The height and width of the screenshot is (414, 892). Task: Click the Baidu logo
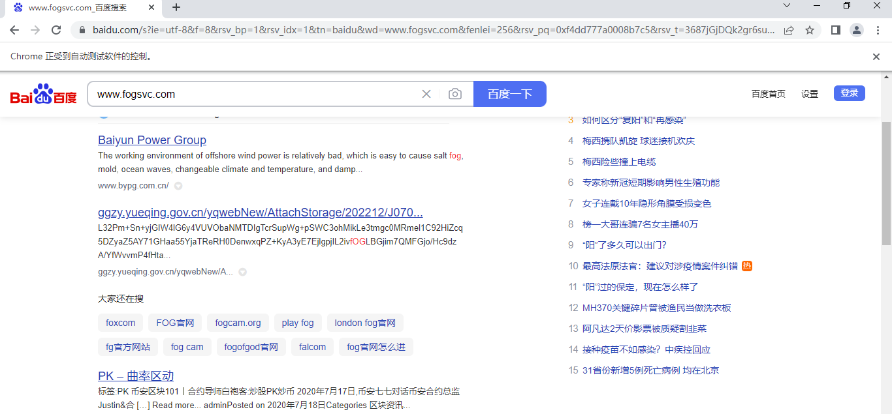tap(43, 94)
